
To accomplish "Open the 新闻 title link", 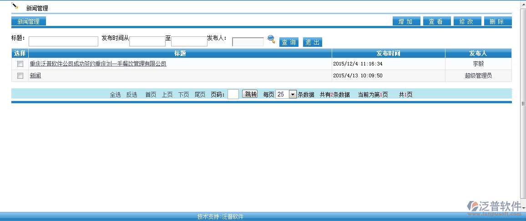I will tap(35, 76).
